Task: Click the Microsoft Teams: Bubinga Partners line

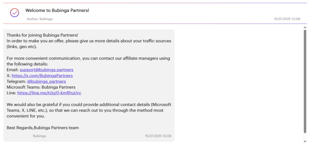Action: point(41,87)
